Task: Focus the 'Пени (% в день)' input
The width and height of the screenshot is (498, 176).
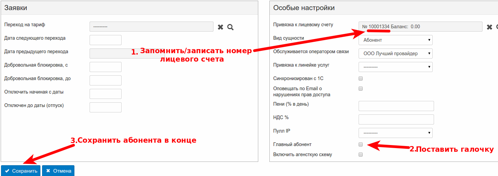Action: point(396,106)
